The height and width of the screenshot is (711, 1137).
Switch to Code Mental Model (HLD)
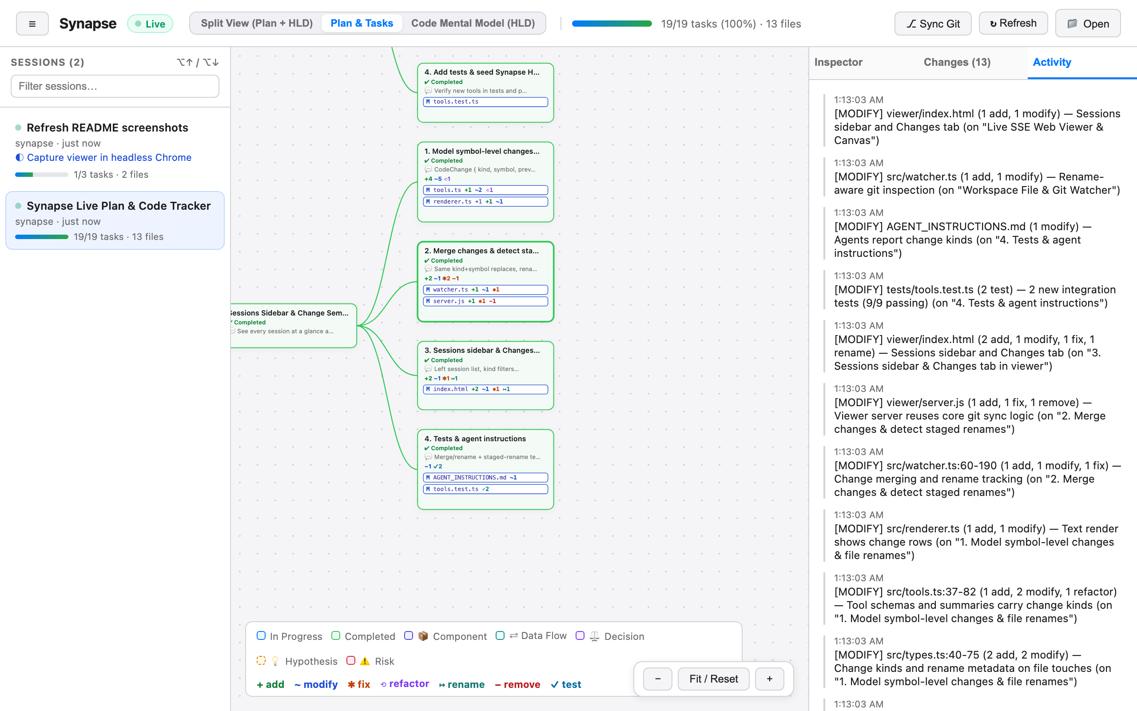pos(473,23)
